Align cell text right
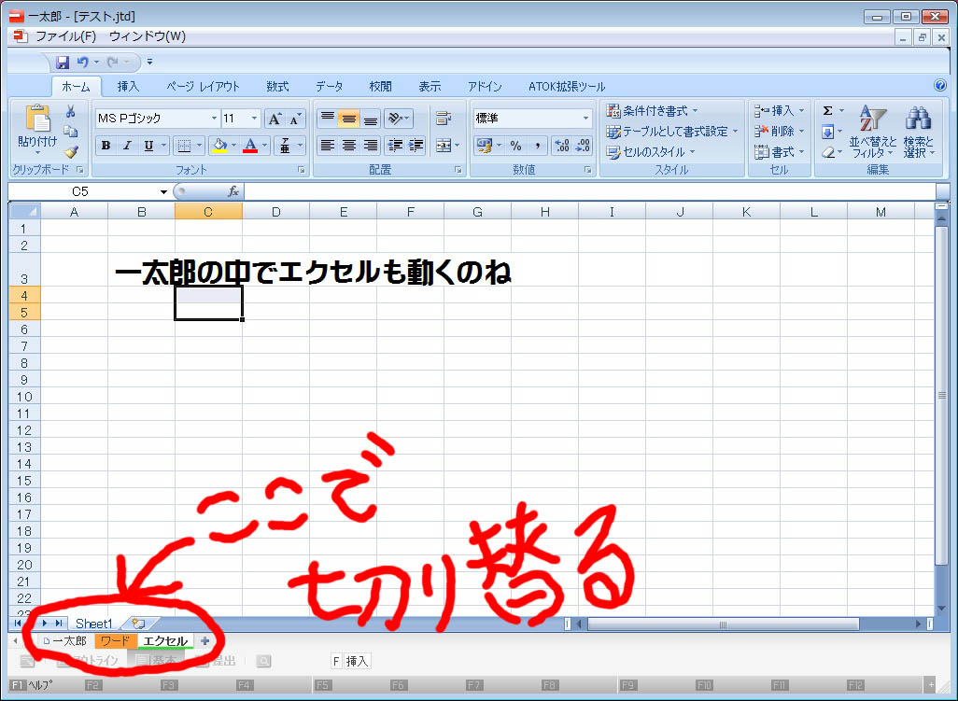 371,146
